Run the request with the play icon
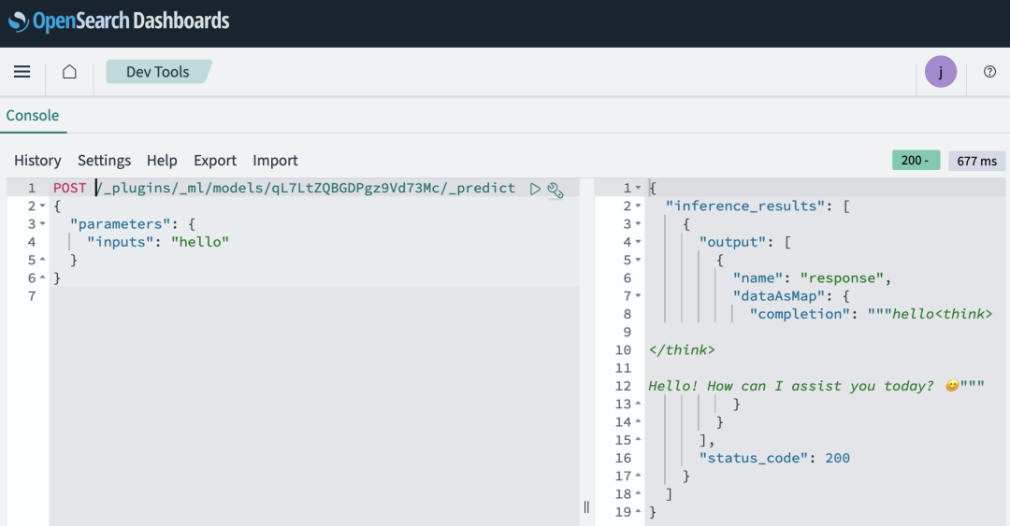The width and height of the screenshot is (1010, 526). (x=535, y=189)
